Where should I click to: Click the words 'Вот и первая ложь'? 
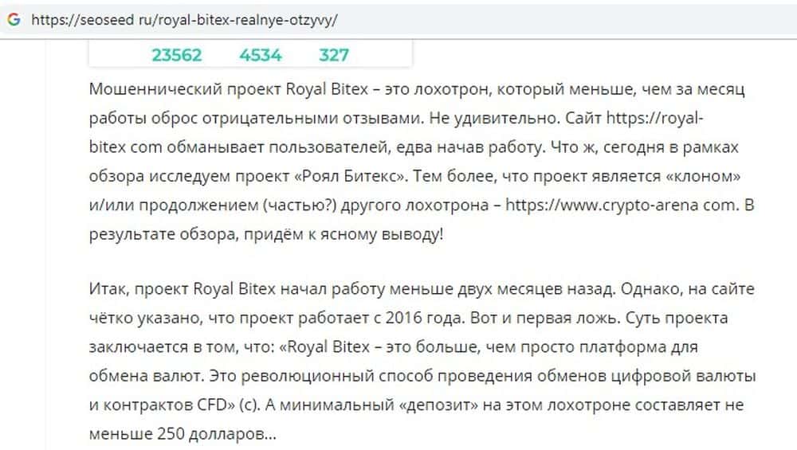[x=545, y=318]
